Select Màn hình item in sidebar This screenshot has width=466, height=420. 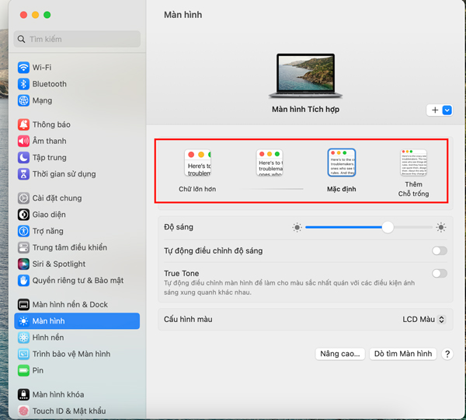pyautogui.click(x=77, y=321)
